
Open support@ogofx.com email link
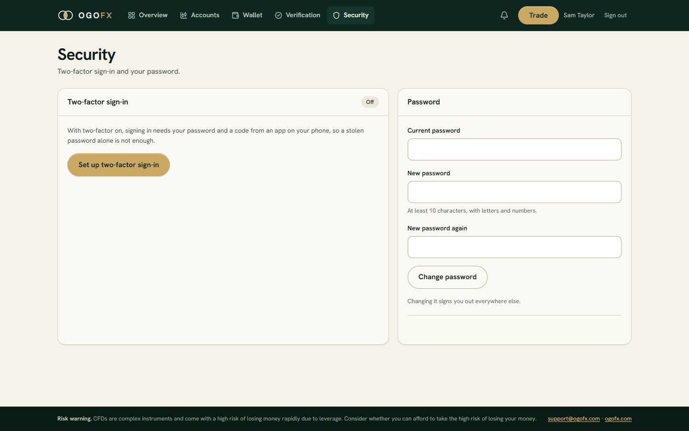[x=574, y=419]
